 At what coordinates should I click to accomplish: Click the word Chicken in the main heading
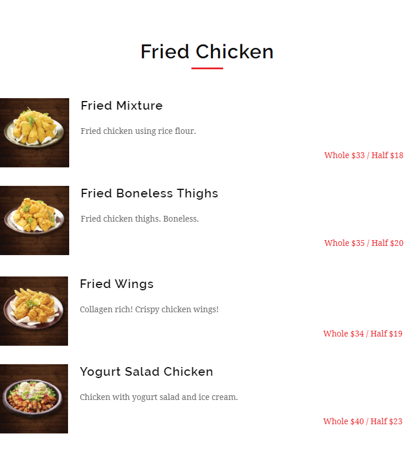coord(235,51)
